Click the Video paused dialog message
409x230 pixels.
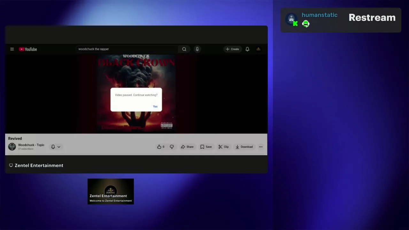[x=136, y=95]
